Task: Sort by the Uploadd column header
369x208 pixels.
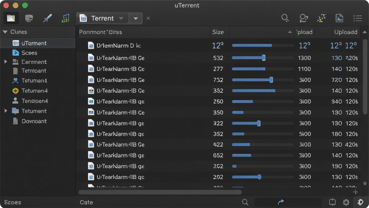Action: [x=346, y=32]
